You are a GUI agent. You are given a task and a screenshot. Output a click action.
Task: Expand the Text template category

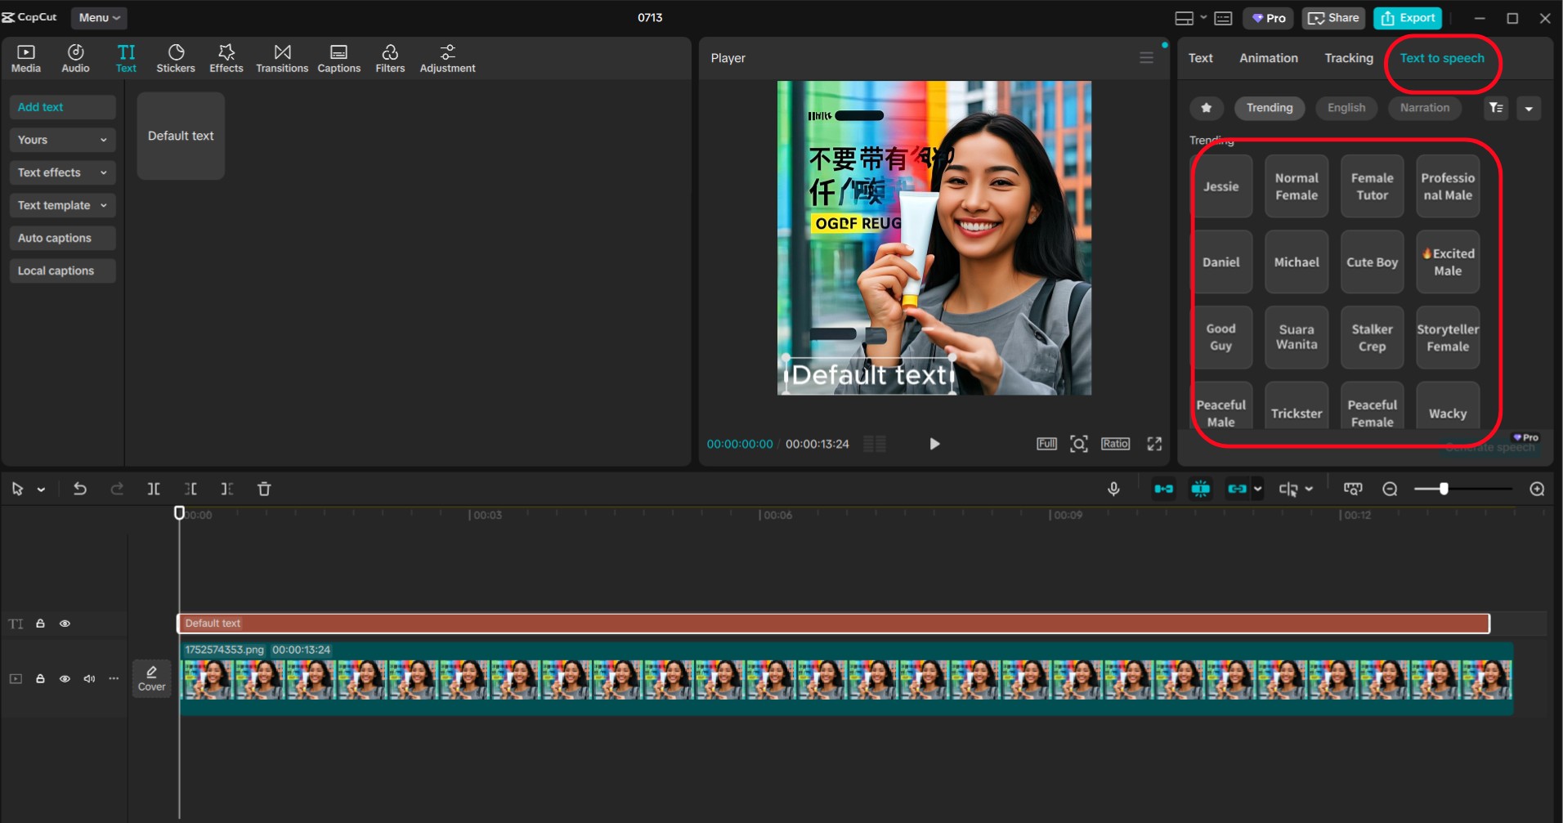[x=62, y=205]
